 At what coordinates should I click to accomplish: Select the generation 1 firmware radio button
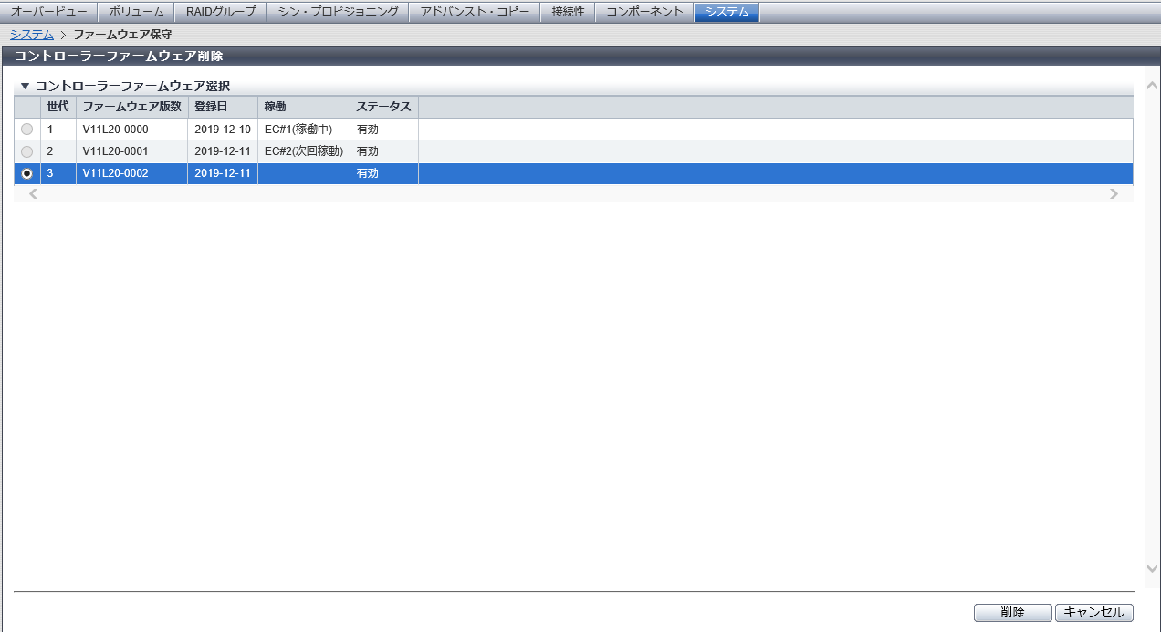[x=26, y=130]
